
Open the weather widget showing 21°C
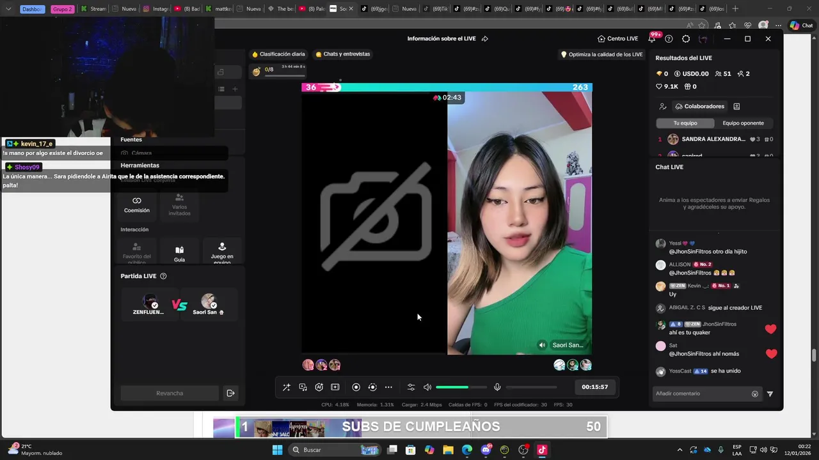(35, 450)
